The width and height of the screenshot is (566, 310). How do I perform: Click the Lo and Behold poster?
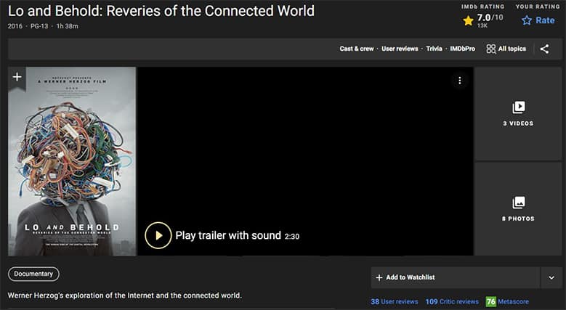pyautogui.click(x=72, y=161)
